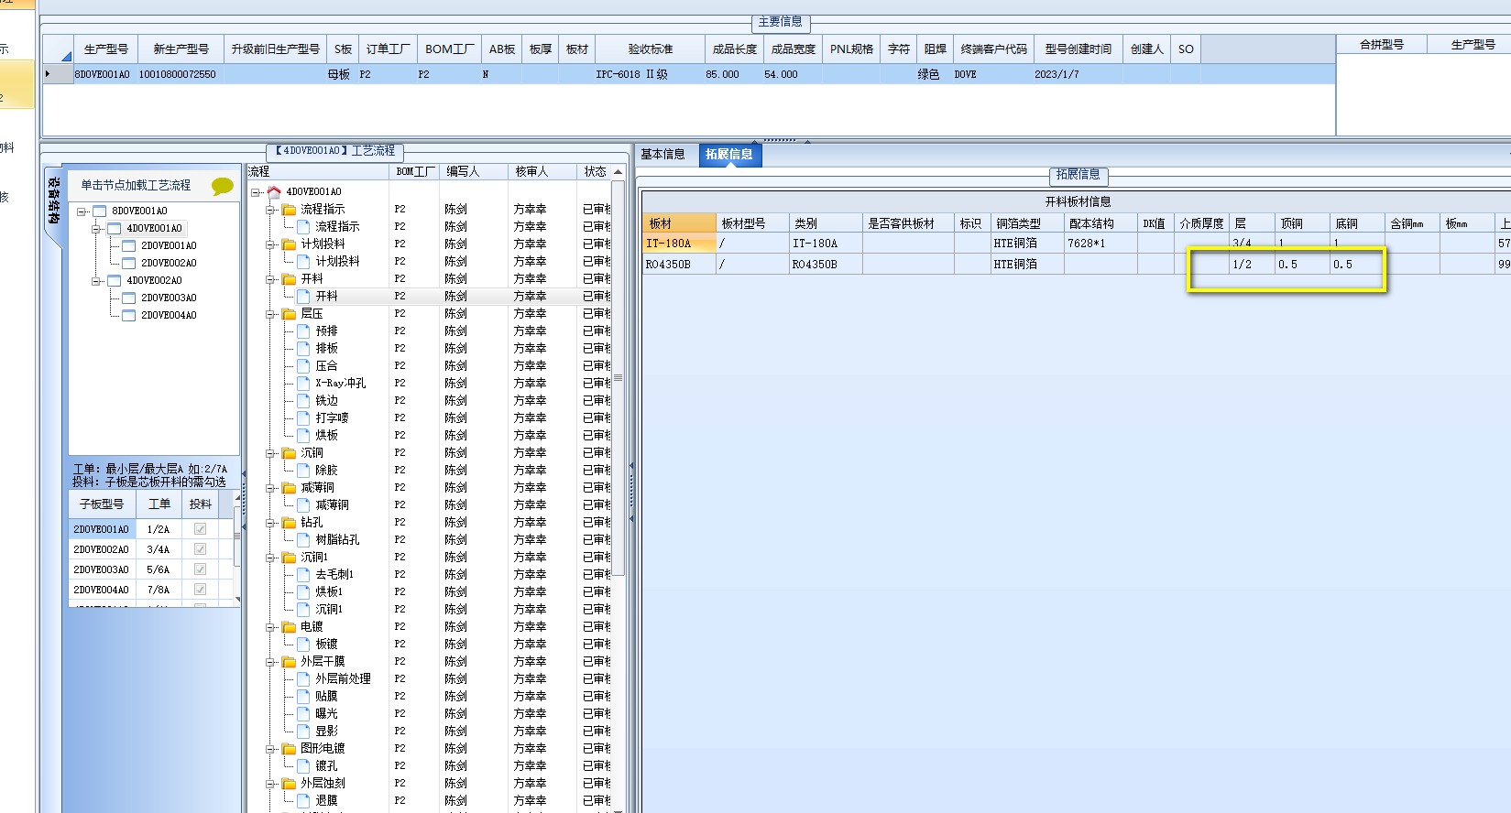This screenshot has height=813, width=1511.
Task: Click the 板材型号 column header
Action: pyautogui.click(x=752, y=223)
